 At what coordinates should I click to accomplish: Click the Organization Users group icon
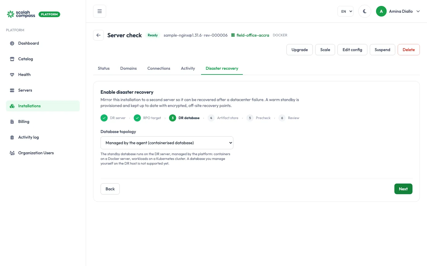coord(12,153)
